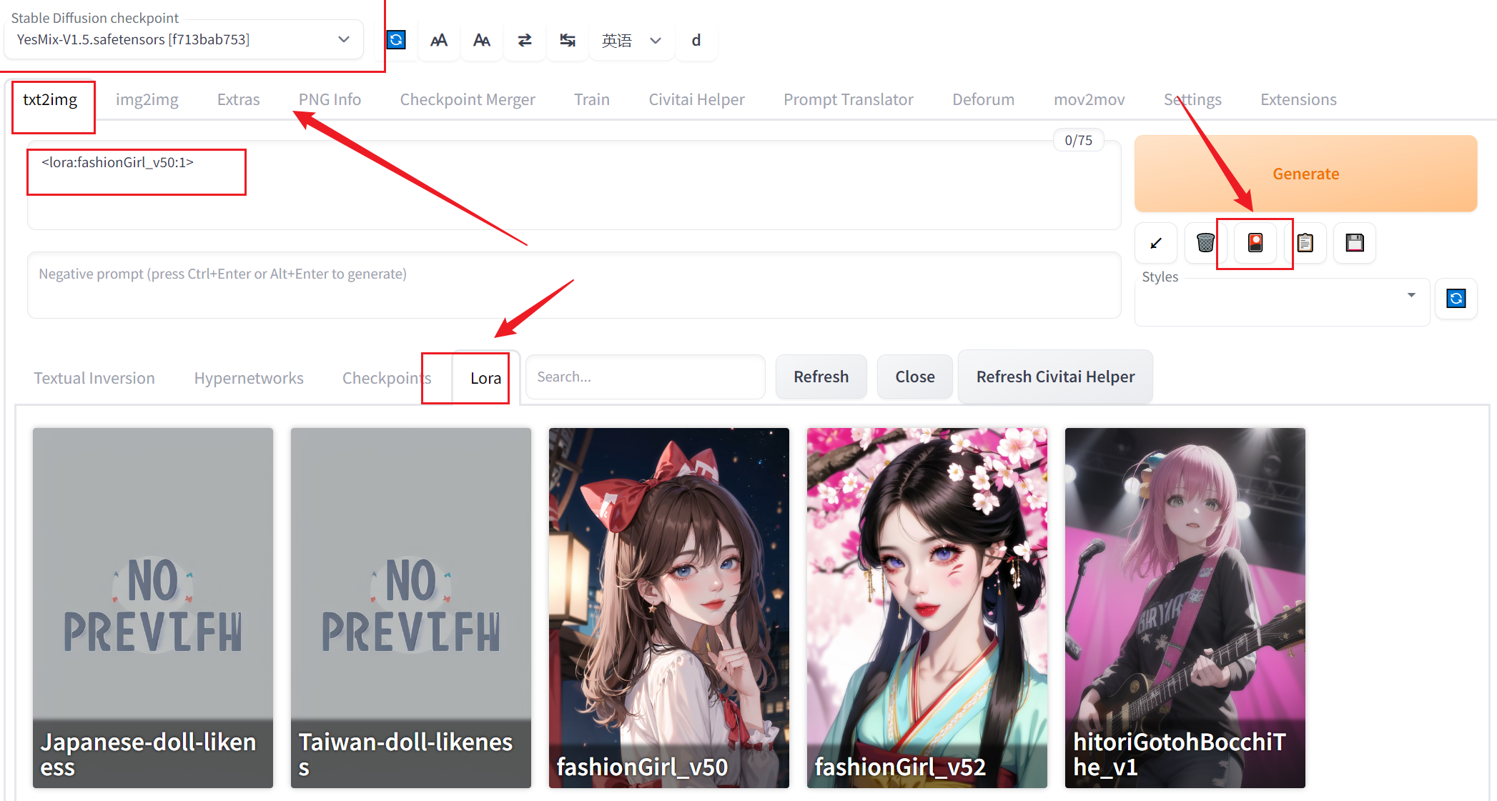1497x801 pixels.
Task: Select the txt2img tab
Action: click(49, 99)
